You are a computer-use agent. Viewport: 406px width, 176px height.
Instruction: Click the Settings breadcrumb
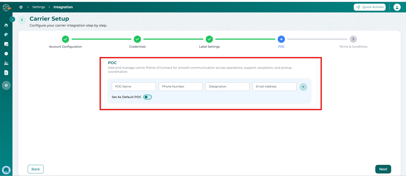(x=39, y=7)
